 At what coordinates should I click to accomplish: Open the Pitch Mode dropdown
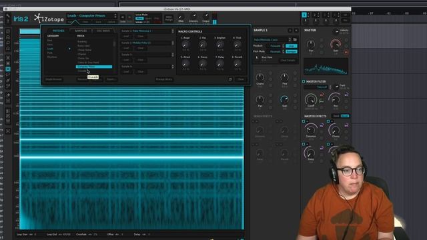pos(276,51)
